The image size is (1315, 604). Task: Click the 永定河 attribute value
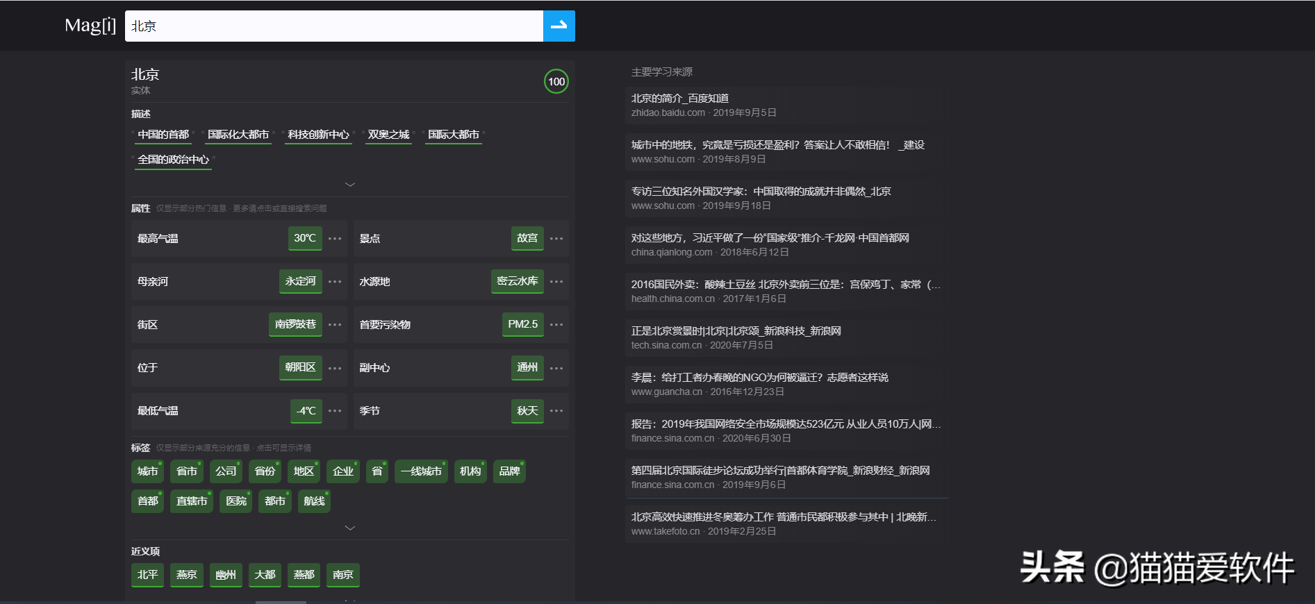pyautogui.click(x=300, y=281)
